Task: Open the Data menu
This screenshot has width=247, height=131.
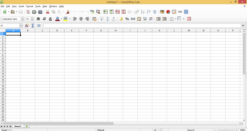Action: (x=45, y=6)
